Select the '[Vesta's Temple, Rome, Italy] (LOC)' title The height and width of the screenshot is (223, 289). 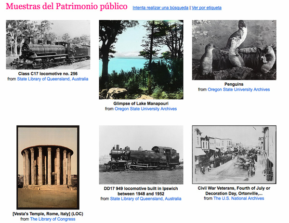[48, 214]
